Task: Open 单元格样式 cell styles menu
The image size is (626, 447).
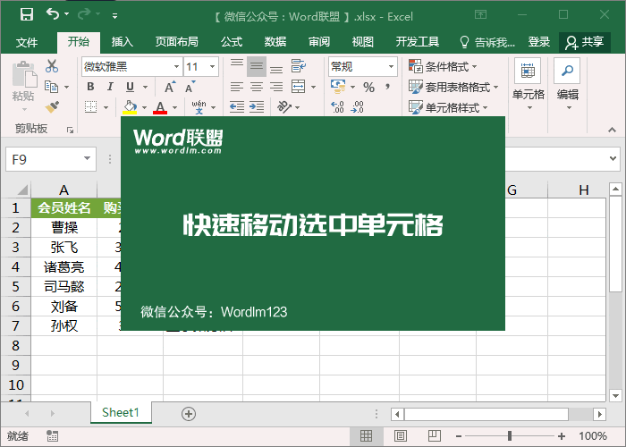Action: (x=447, y=107)
